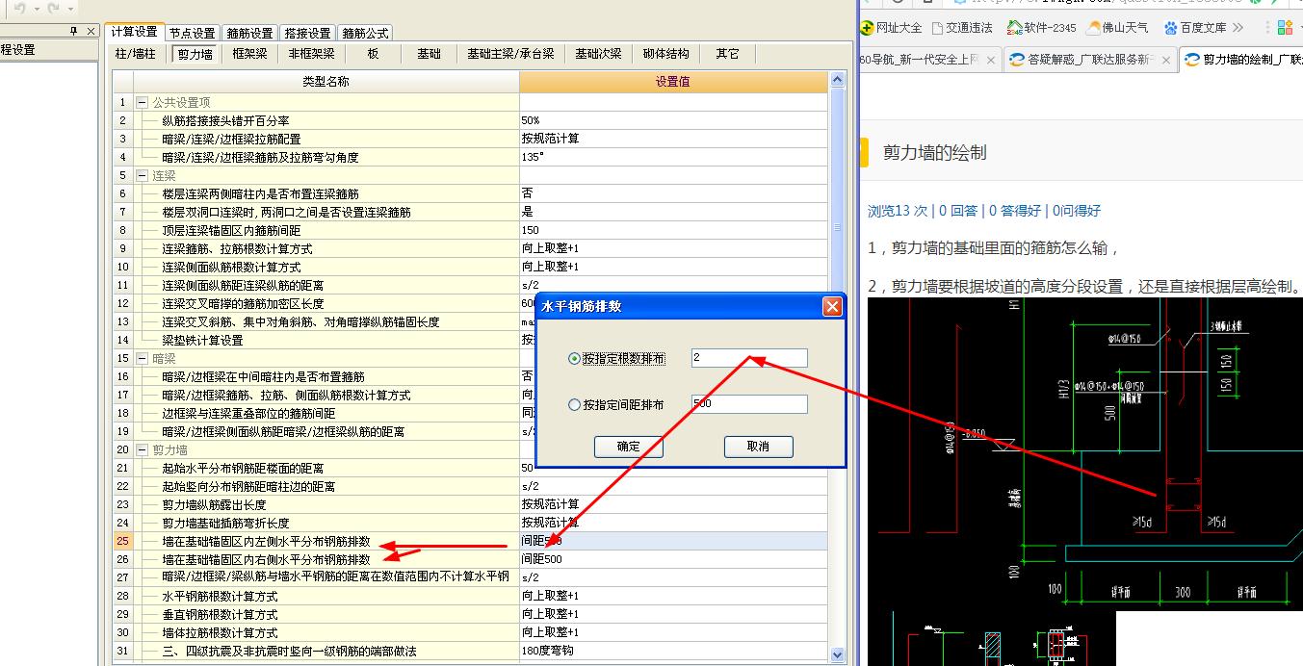The width and height of the screenshot is (1303, 666).
Task: Select the 其它 component button
Action: click(x=727, y=54)
